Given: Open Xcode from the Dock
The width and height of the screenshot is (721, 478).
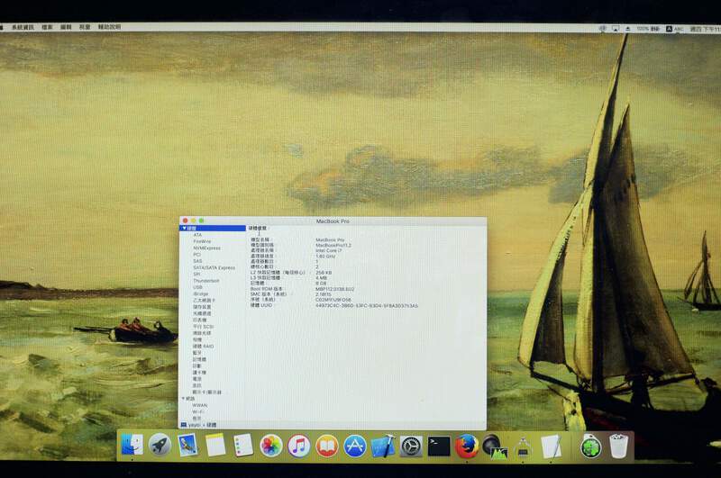Looking at the screenshot, I should [383, 445].
